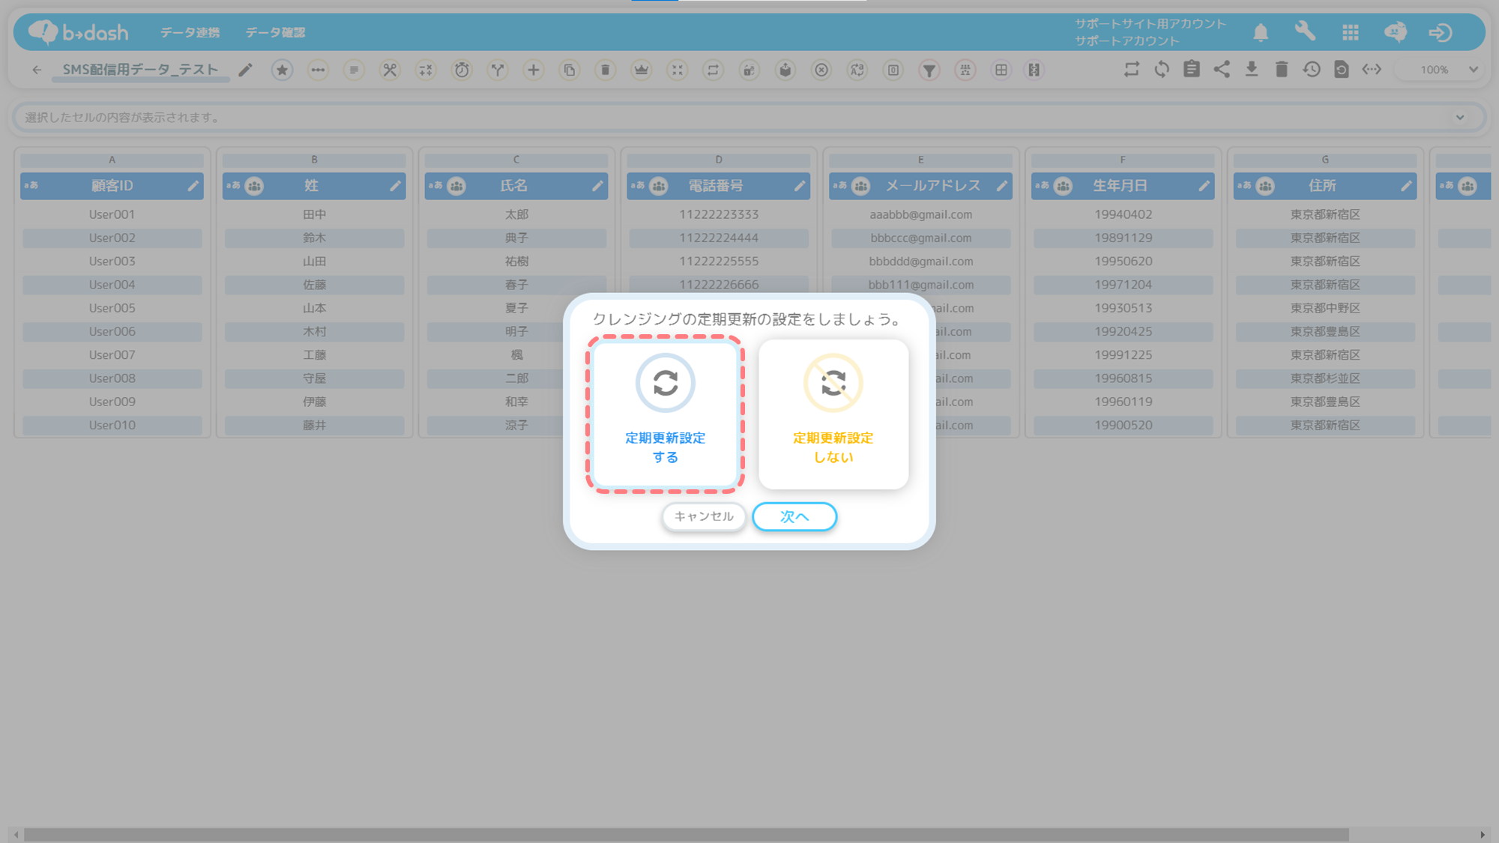Click the horizontal scrollbar at bottom
Viewport: 1499px width, 843px height.
[686, 834]
